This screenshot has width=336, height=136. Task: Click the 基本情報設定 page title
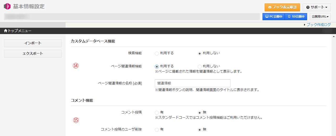coord(29,6)
